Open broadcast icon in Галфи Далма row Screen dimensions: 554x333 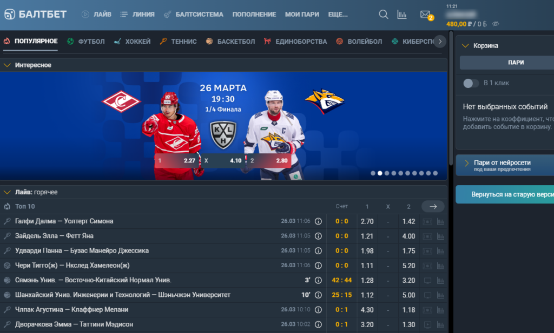coord(427,222)
